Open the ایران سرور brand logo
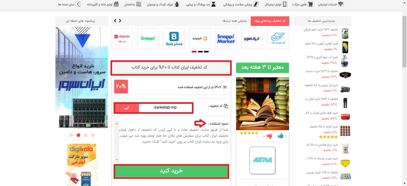This screenshot has height=186, width=407. (x=252, y=38)
